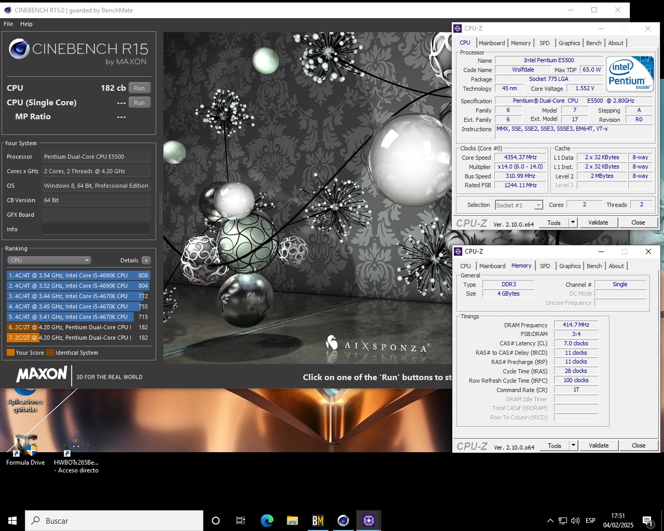664x531 pixels.
Task: Click the Intel Pentium inside logo
Action: tap(630, 74)
